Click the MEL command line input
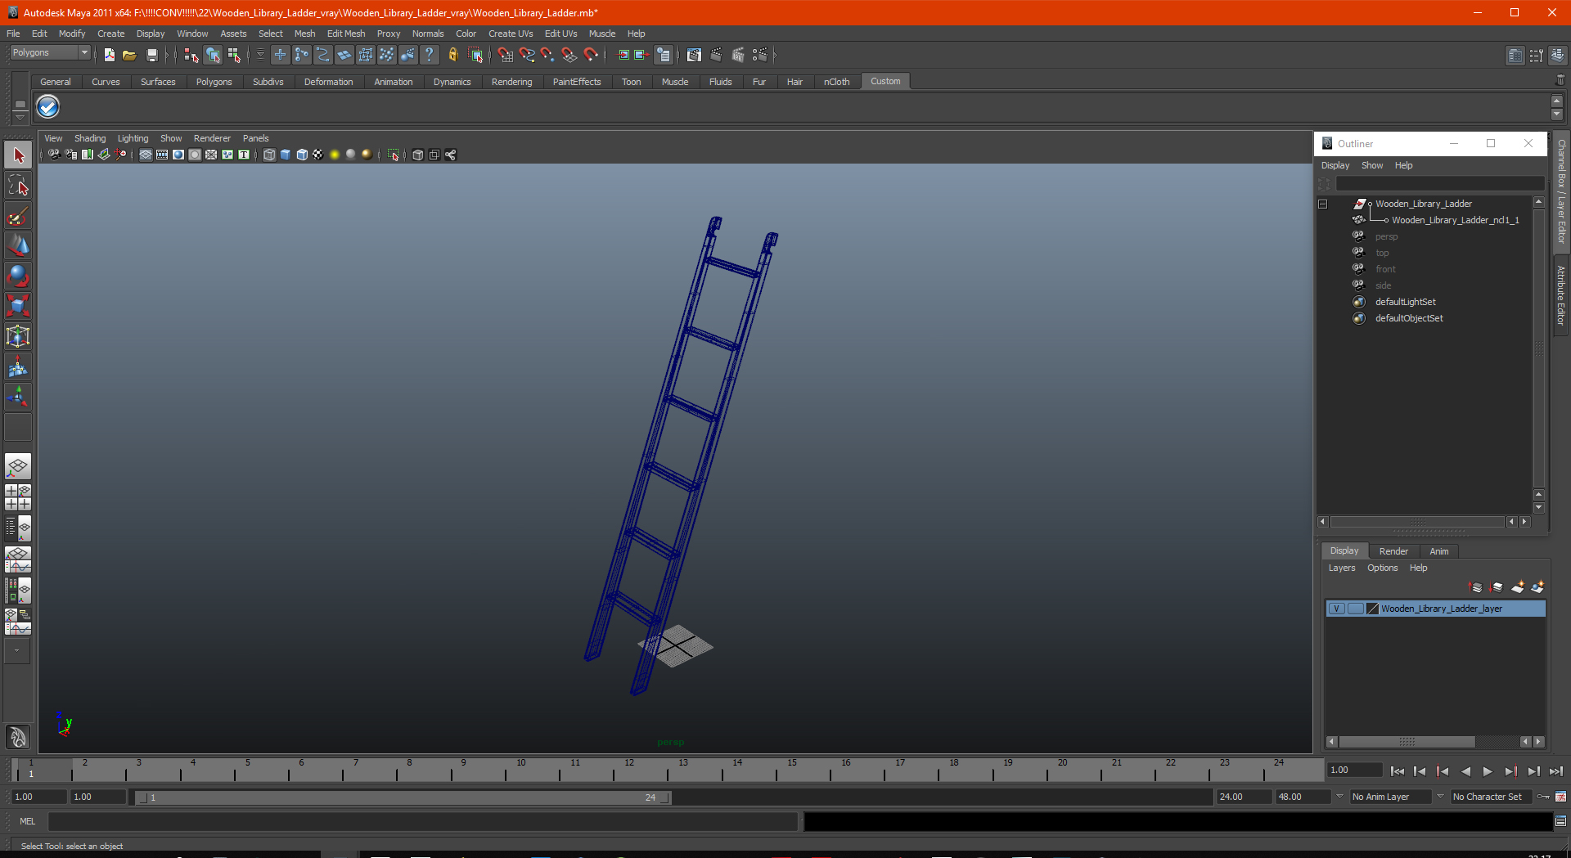Screen dimensions: 1571x858 [x=423, y=821]
